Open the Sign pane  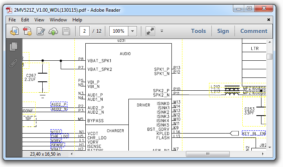point(223,31)
